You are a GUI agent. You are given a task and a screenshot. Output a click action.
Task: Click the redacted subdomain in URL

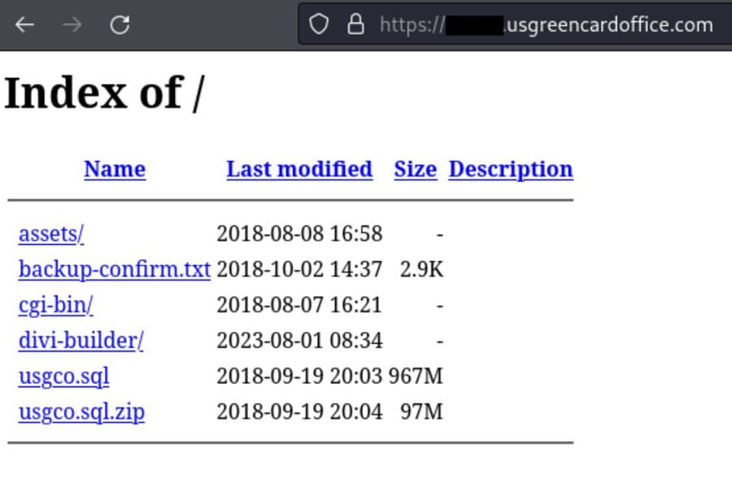pyautogui.click(x=475, y=25)
